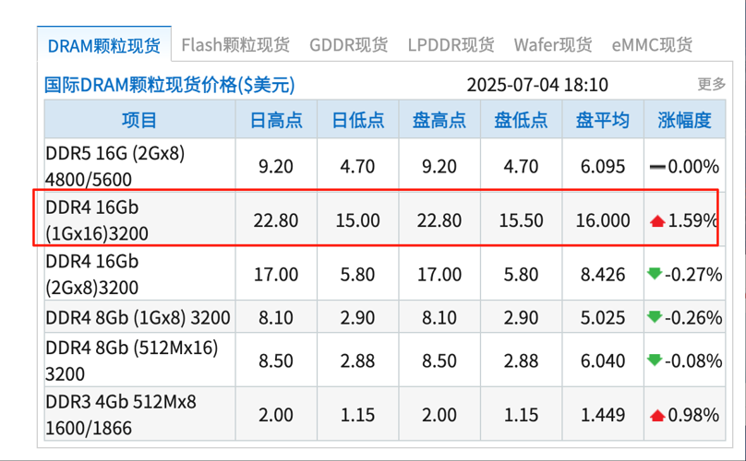This screenshot has height=461, width=746.
Task: Click the 15.00 日低点 cell
Action: (358, 220)
